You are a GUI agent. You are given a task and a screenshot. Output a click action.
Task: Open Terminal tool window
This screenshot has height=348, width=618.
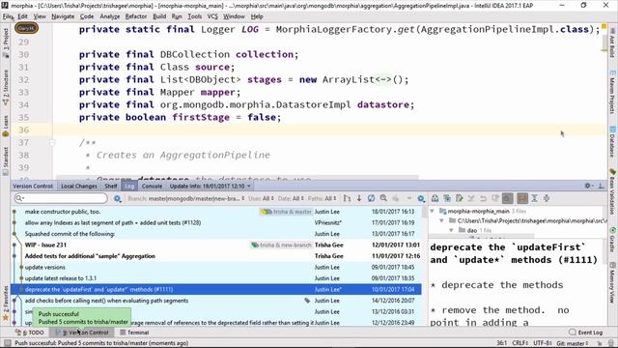point(134,333)
